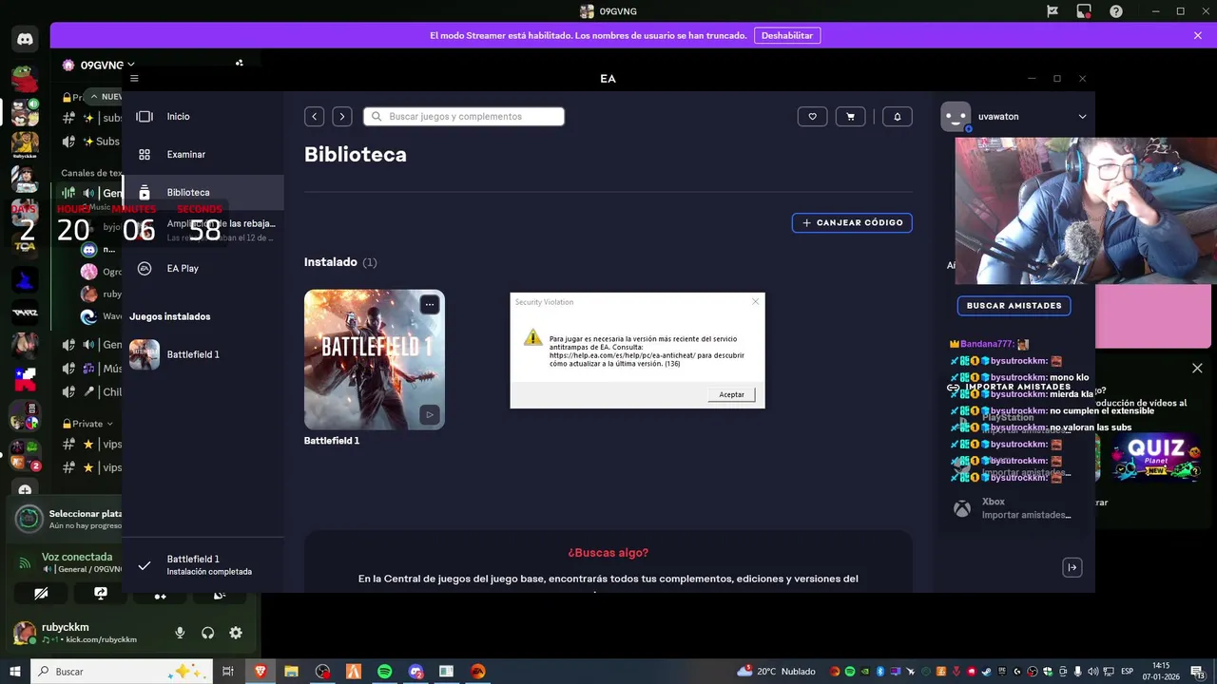Click BUSCAR AMISTADES button
The width and height of the screenshot is (1217, 684).
click(x=1014, y=306)
